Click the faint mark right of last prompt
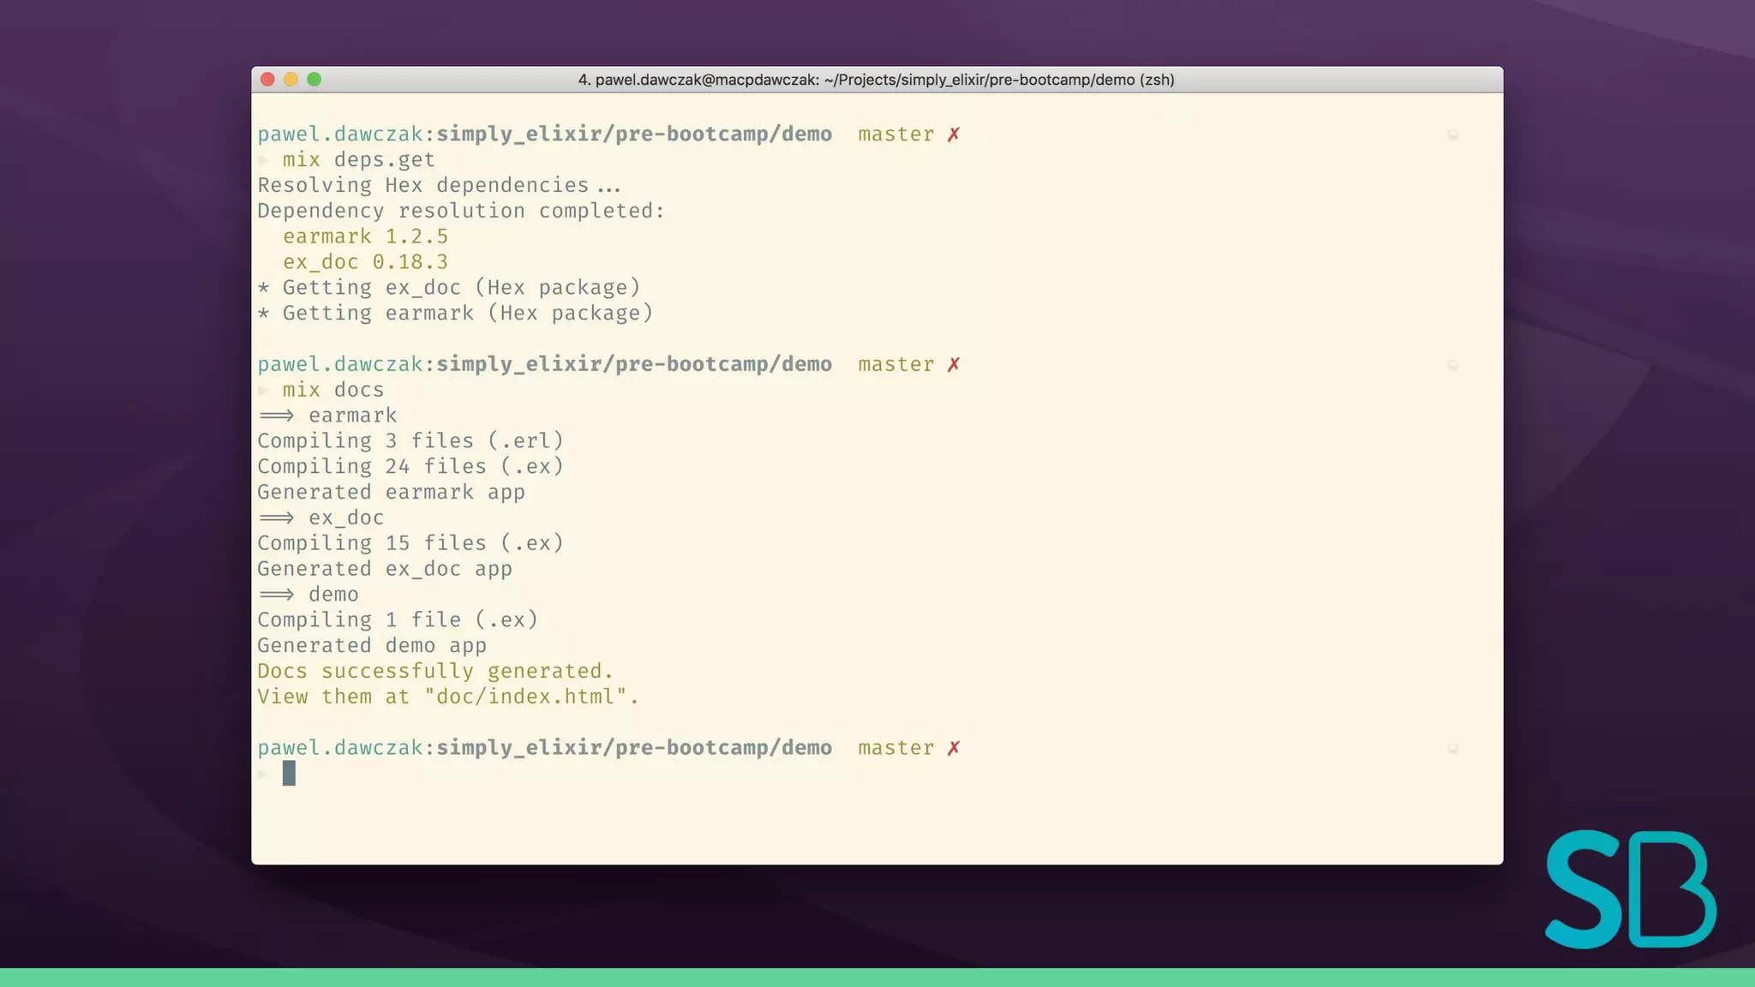This screenshot has width=1755, height=987. (1453, 749)
